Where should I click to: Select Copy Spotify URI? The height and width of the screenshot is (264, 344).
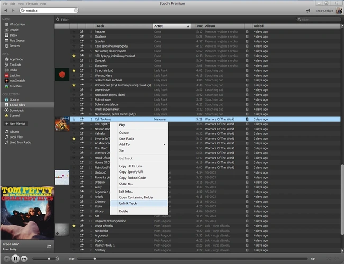point(139,172)
